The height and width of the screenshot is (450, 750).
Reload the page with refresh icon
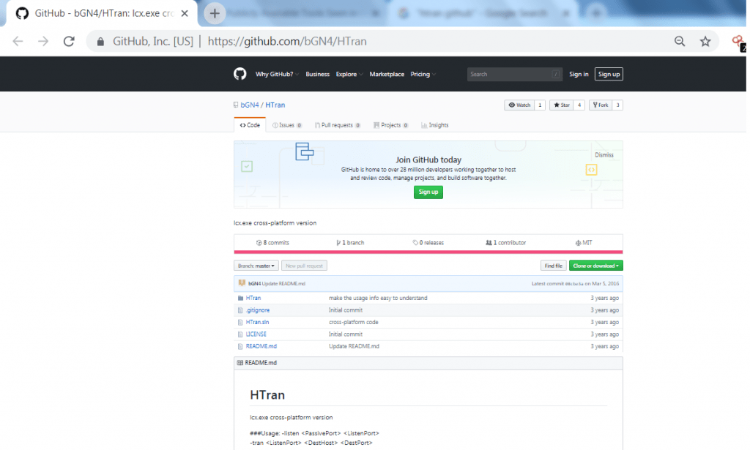tap(70, 42)
